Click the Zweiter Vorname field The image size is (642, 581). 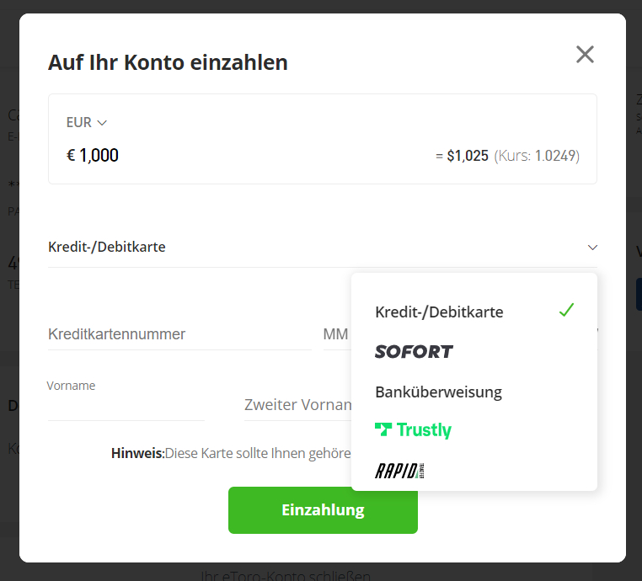(298, 404)
